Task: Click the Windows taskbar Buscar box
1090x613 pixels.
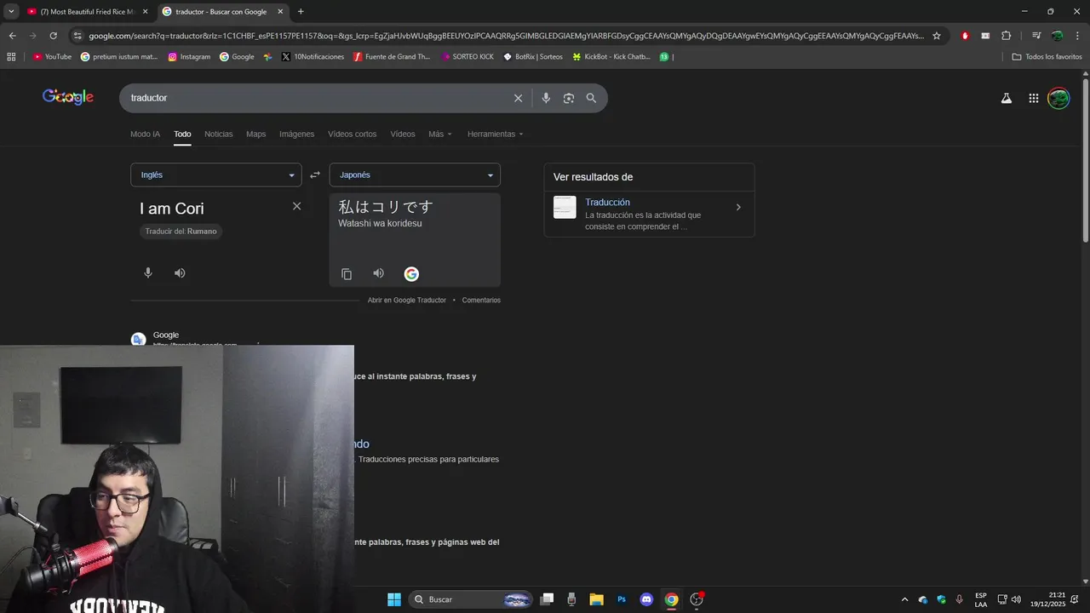Action: coord(470,599)
